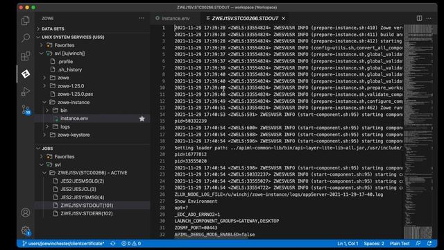Open the .profile file
Viewport: 444px width, 250px height.
[x=65, y=62]
